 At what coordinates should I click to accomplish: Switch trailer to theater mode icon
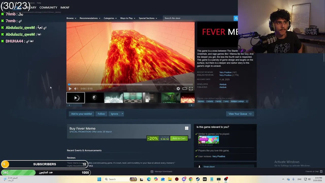click(x=185, y=88)
